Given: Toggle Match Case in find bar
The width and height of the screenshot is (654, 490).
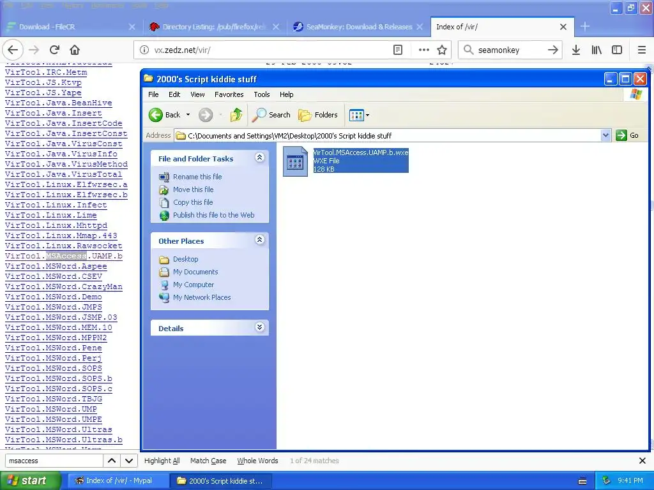Looking at the screenshot, I should click(208, 461).
